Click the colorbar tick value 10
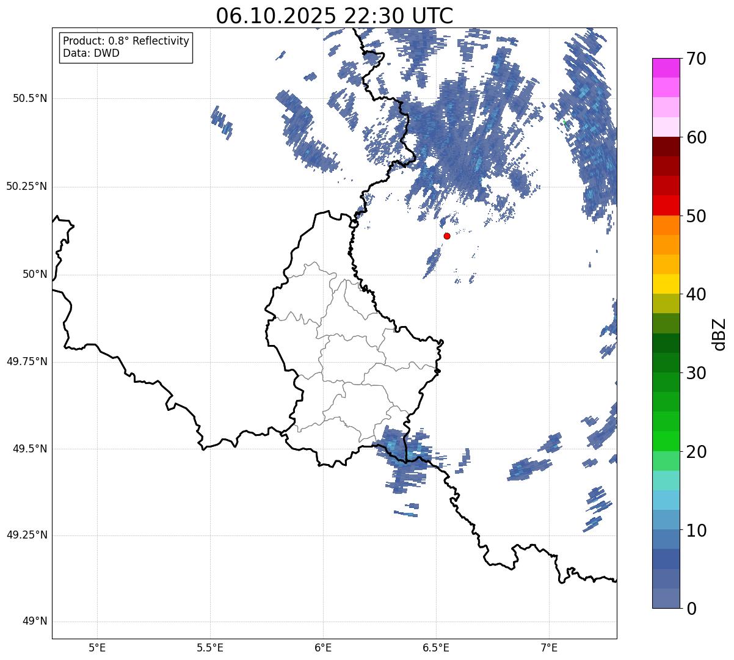Screen dimensions: 734x660 click(x=696, y=530)
